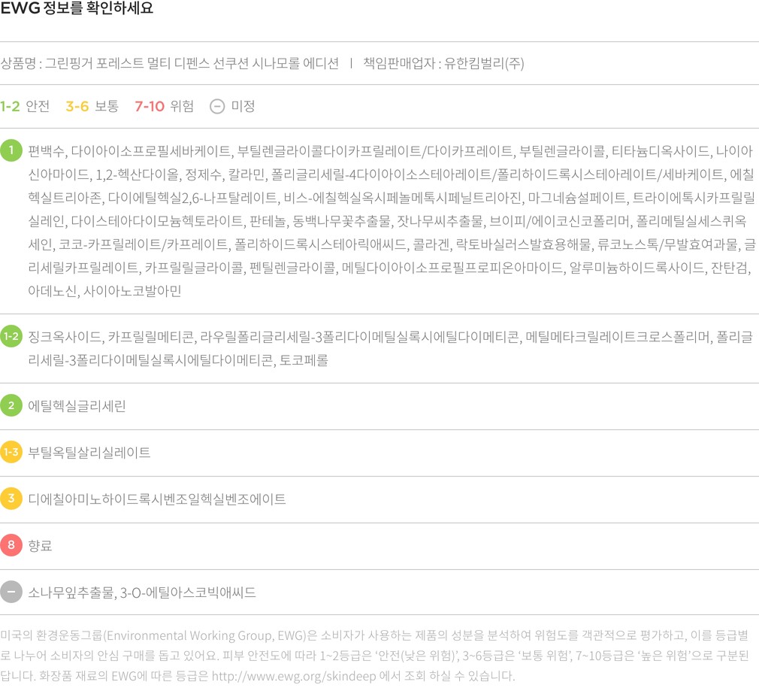Click the yellow 1-3 grade badge
This screenshot has width=759, height=700.
click(11, 453)
